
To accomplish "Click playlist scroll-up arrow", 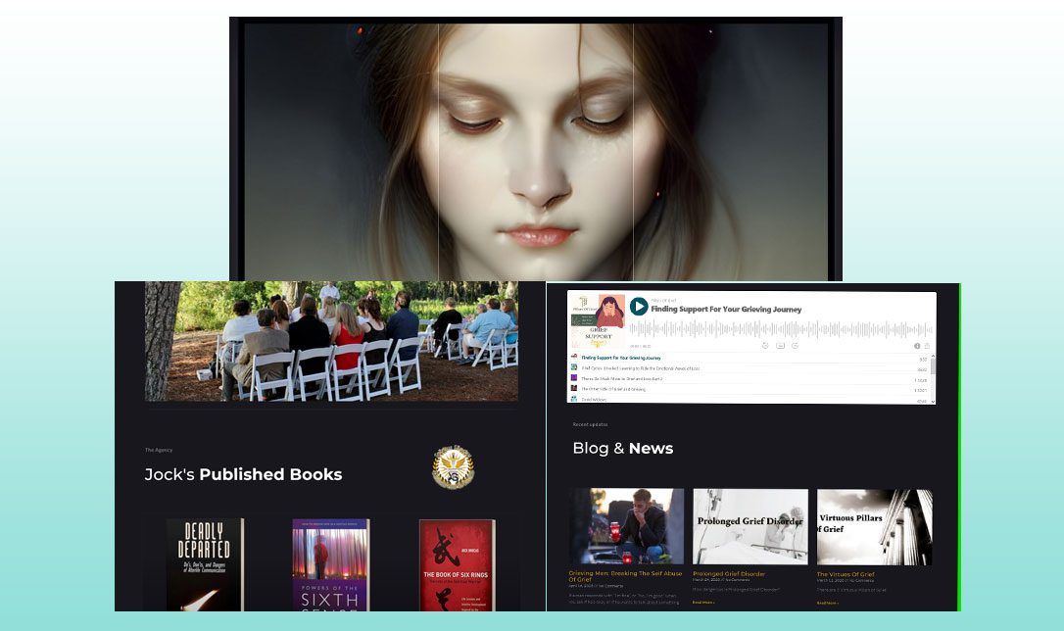I will pos(933,356).
